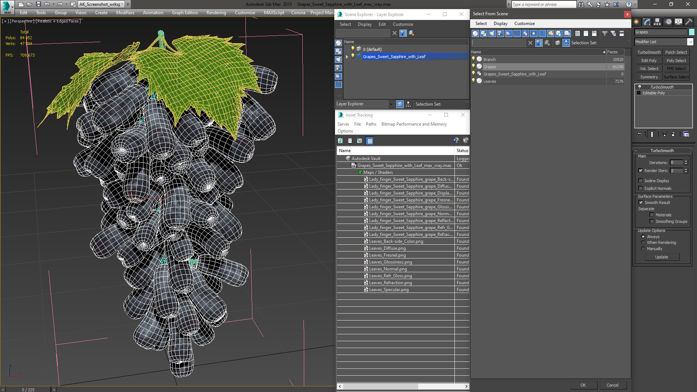
Task: Open the Graph Editors menu
Action: tap(185, 13)
